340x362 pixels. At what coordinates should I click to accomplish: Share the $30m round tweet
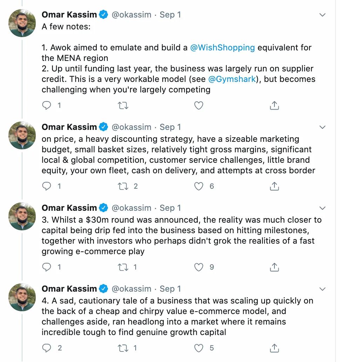pos(274,267)
